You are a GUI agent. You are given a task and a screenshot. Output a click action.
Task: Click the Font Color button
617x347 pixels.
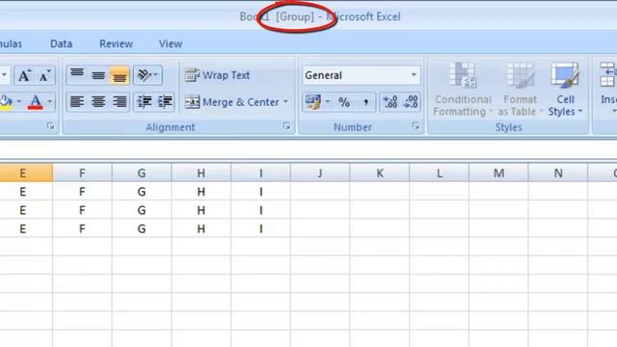(x=36, y=102)
